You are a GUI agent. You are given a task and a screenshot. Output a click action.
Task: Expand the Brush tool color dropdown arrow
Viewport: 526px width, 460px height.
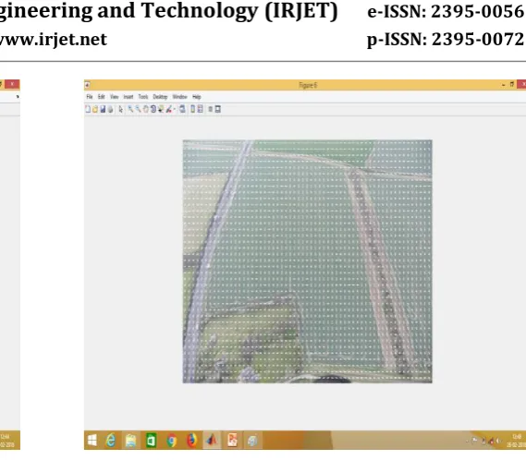point(175,109)
